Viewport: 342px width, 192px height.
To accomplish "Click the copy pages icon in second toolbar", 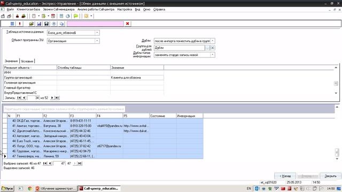I will pyautogui.click(x=61, y=23).
